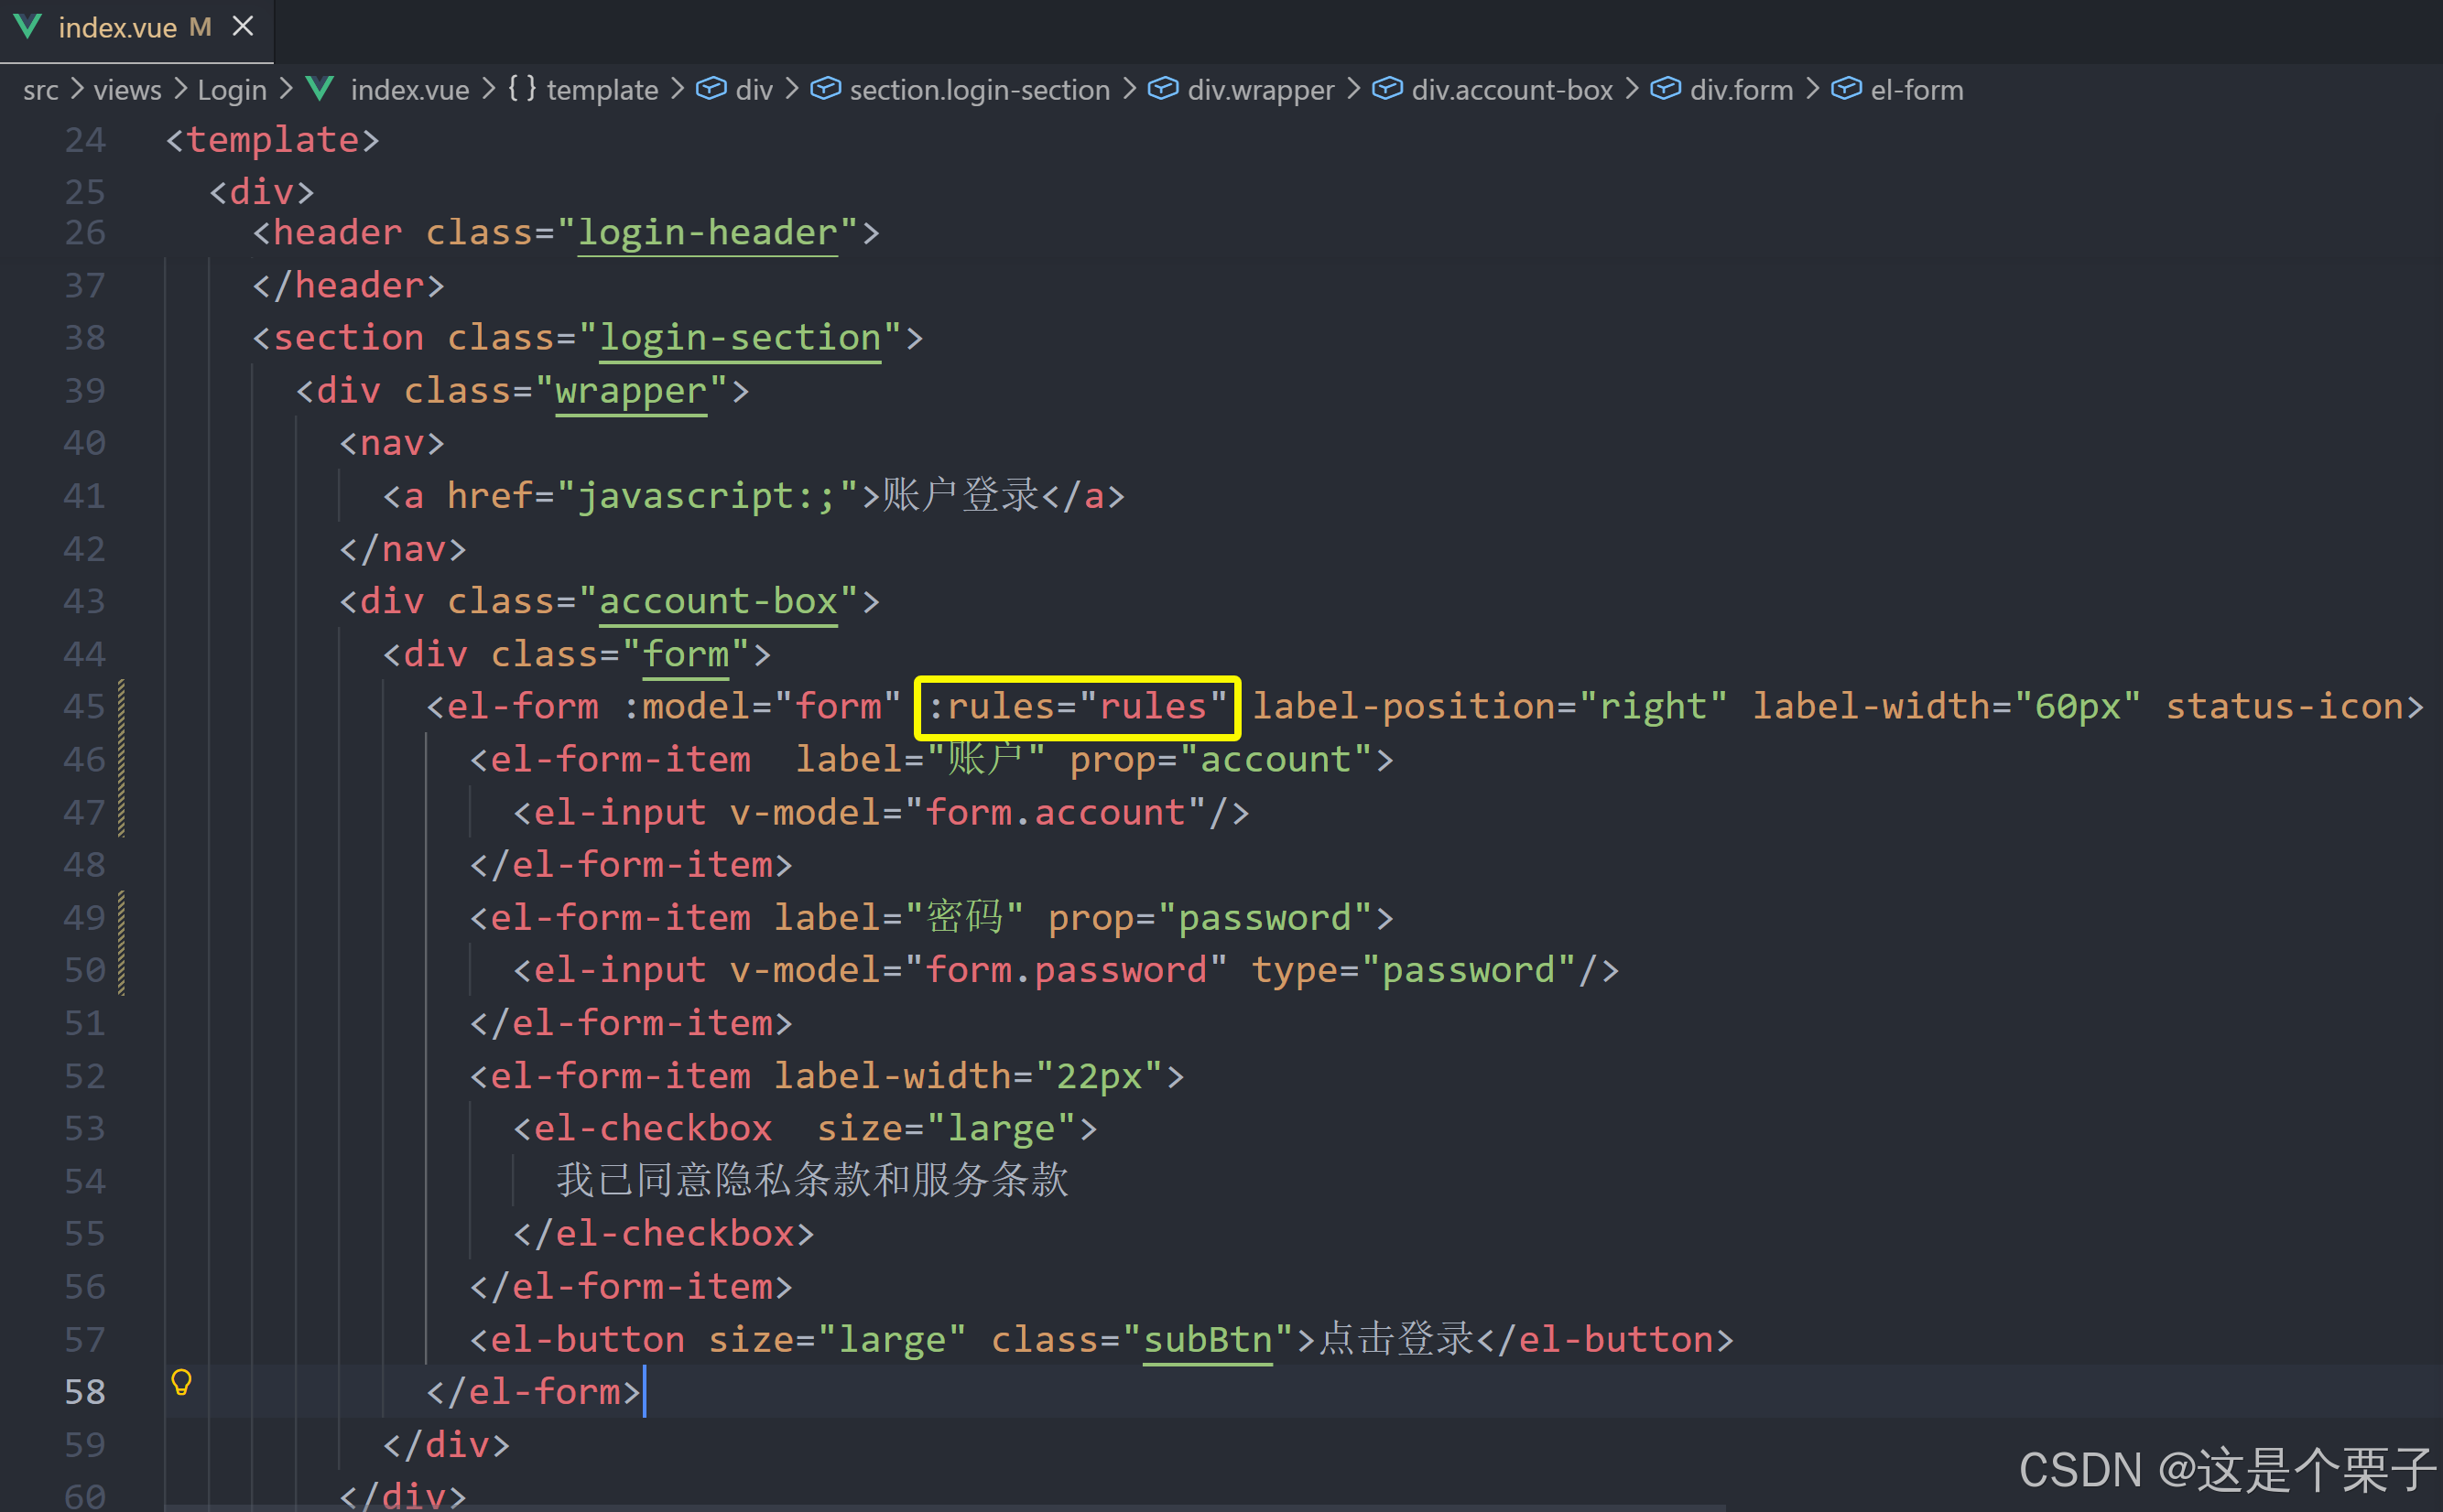Image resolution: width=2443 pixels, height=1512 pixels.
Task: Click line number 45 in gutter
Action: pyautogui.click(x=84, y=707)
